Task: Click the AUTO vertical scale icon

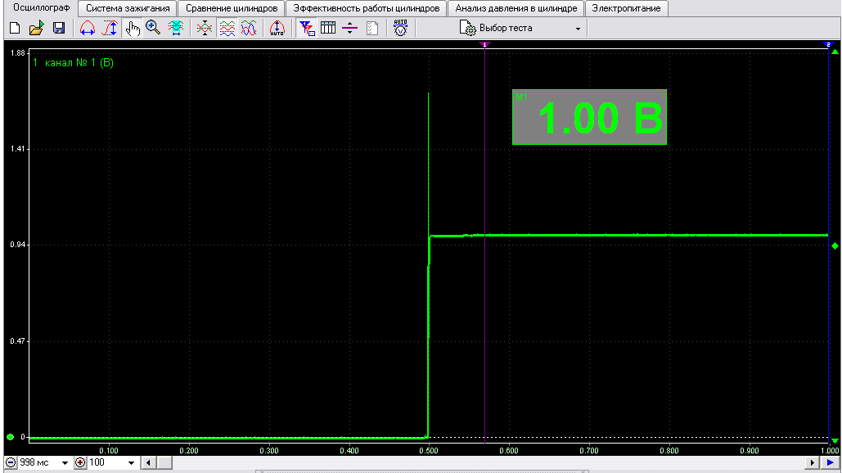Action: [x=277, y=28]
